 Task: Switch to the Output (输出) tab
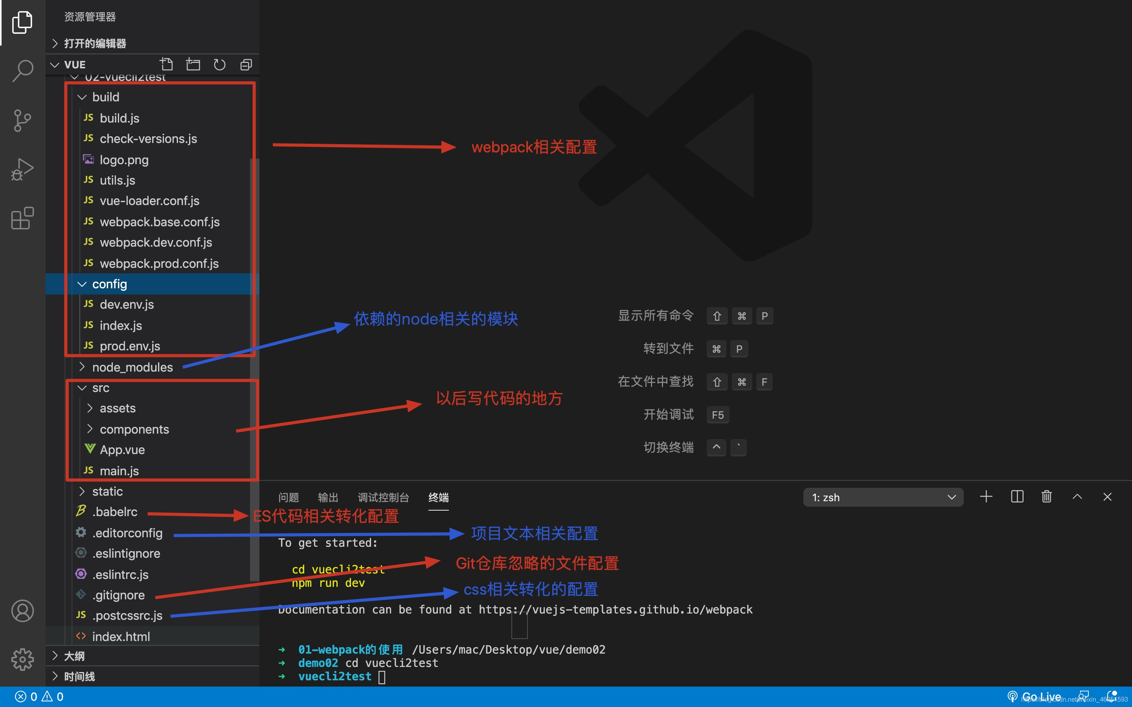327,497
